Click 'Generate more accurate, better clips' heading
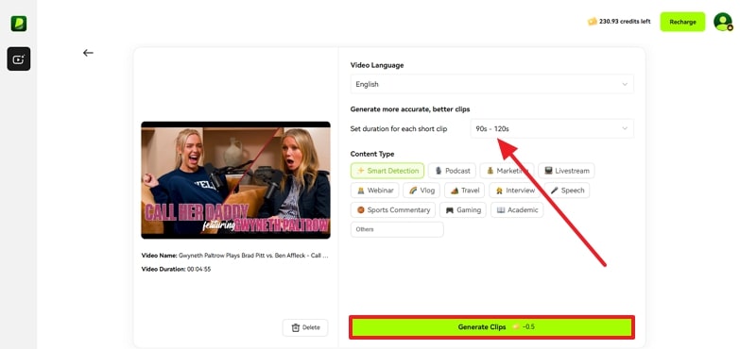 (410, 109)
